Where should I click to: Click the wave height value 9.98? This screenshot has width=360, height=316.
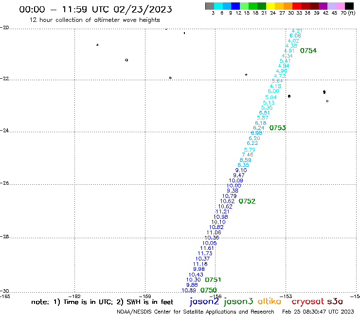pyautogui.click(x=199, y=269)
